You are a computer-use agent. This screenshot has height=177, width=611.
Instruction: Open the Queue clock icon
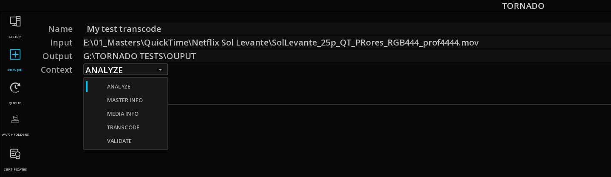(15, 88)
